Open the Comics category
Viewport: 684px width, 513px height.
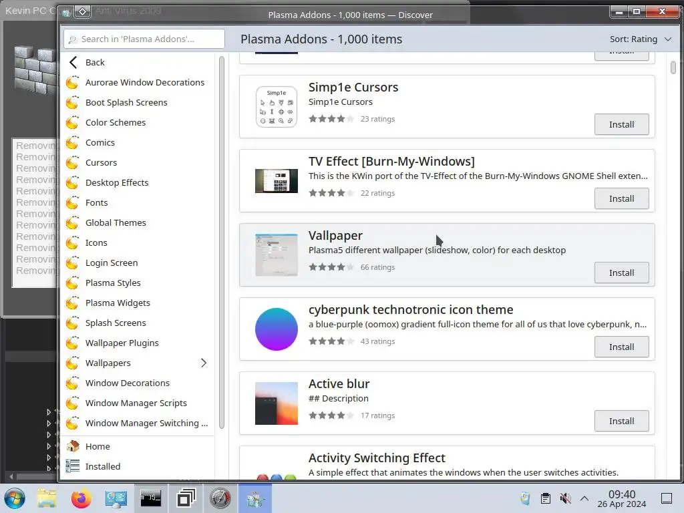pos(137,143)
